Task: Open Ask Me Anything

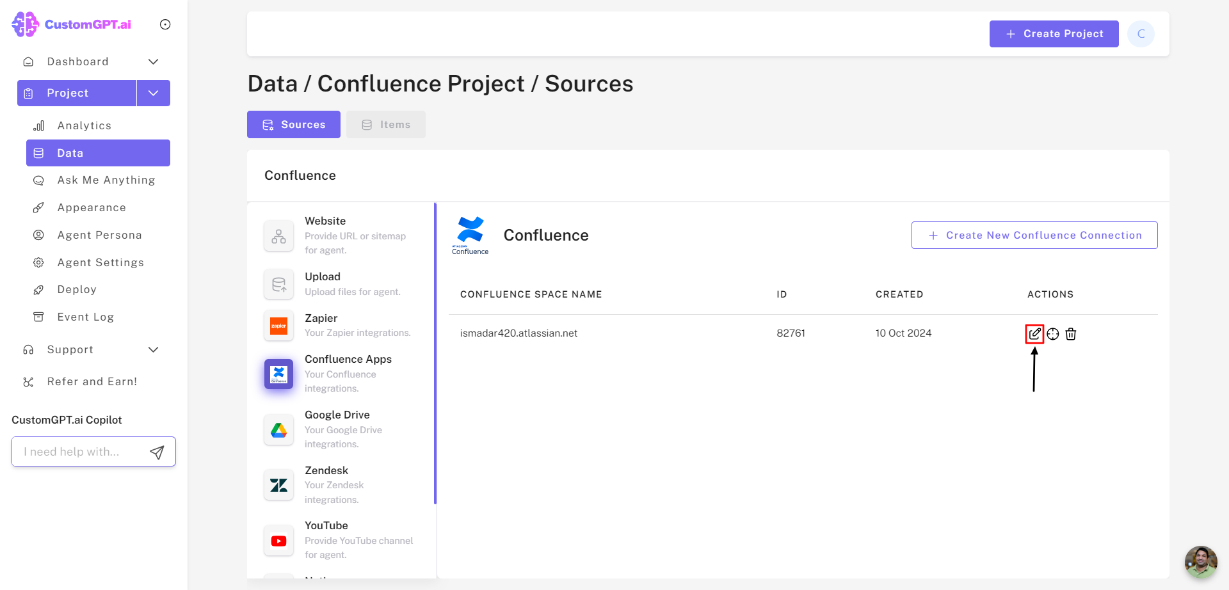Action: click(x=106, y=180)
